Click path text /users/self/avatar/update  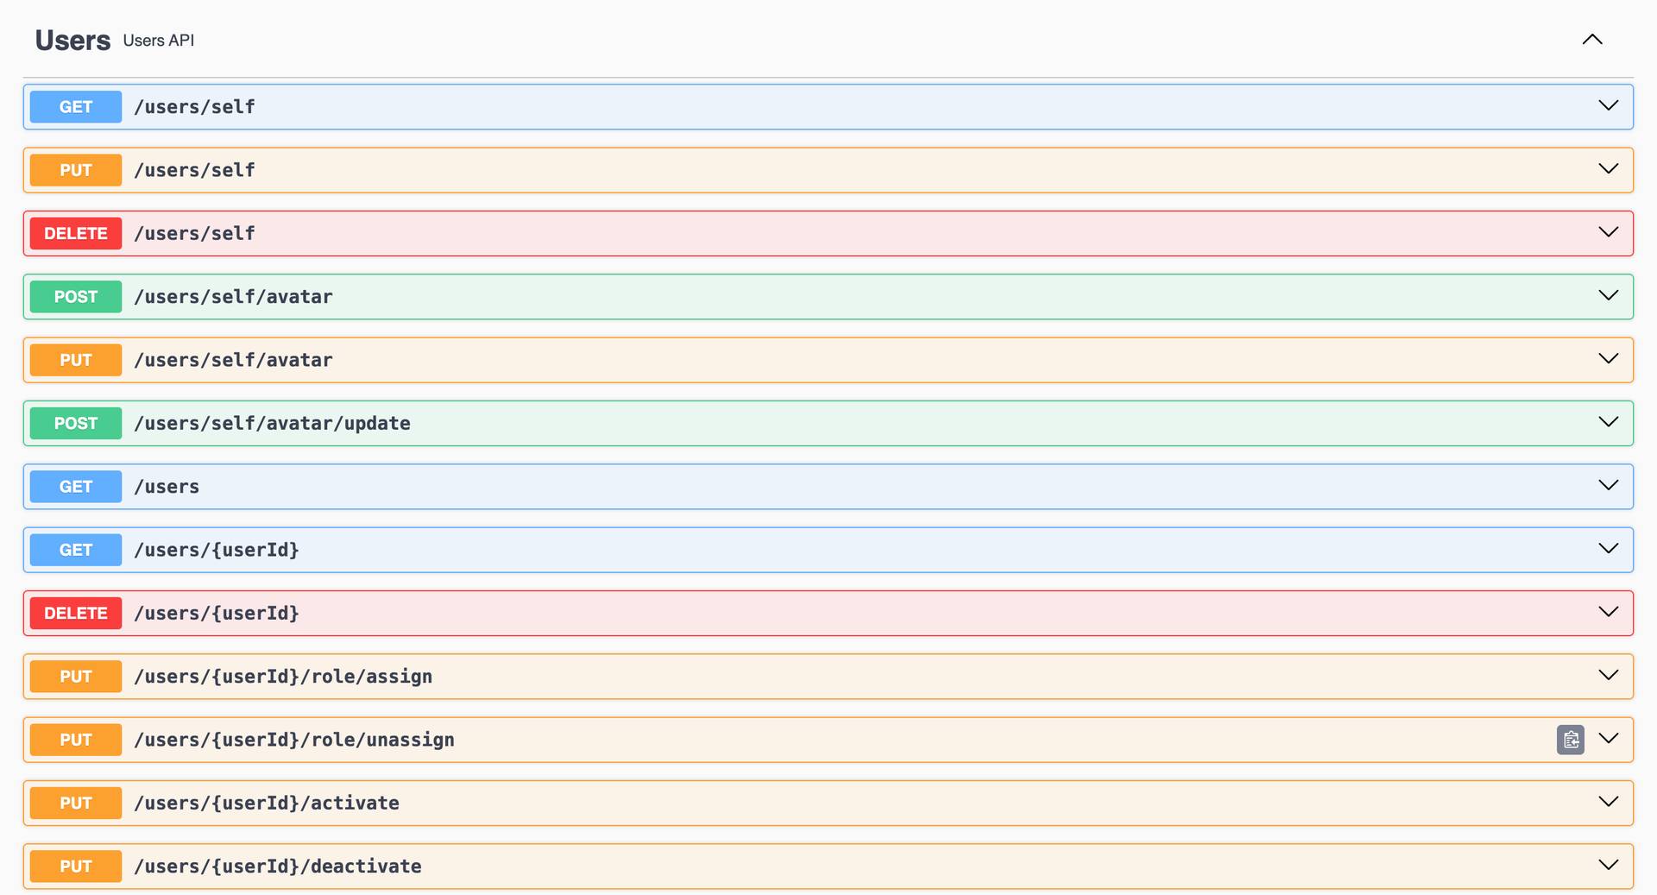point(272,423)
